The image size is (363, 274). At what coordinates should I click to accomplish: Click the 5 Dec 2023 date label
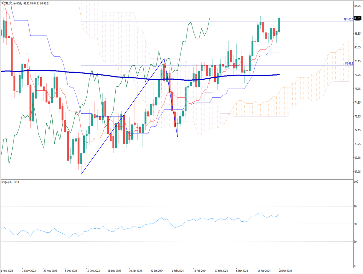(x=72, y=271)
